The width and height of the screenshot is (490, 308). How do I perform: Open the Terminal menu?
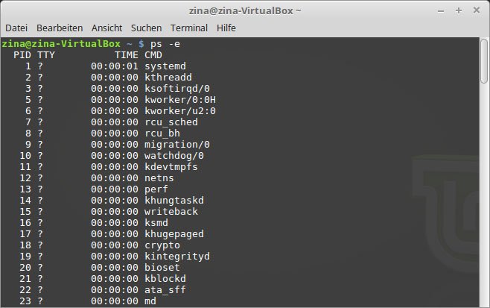188,28
